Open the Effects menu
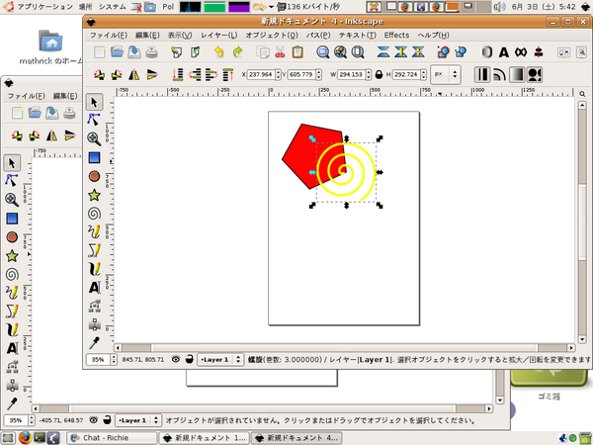This screenshot has height=445, width=593. click(x=396, y=35)
